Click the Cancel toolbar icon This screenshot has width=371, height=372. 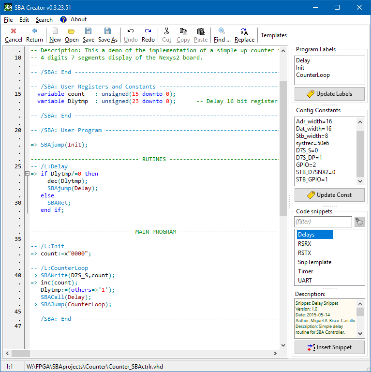14,31
